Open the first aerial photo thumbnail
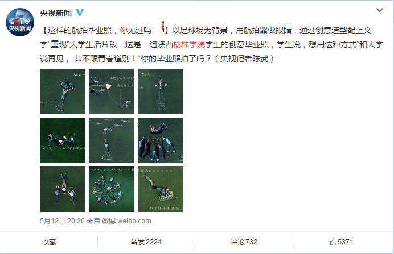This screenshot has width=394, height=254. 63,91
